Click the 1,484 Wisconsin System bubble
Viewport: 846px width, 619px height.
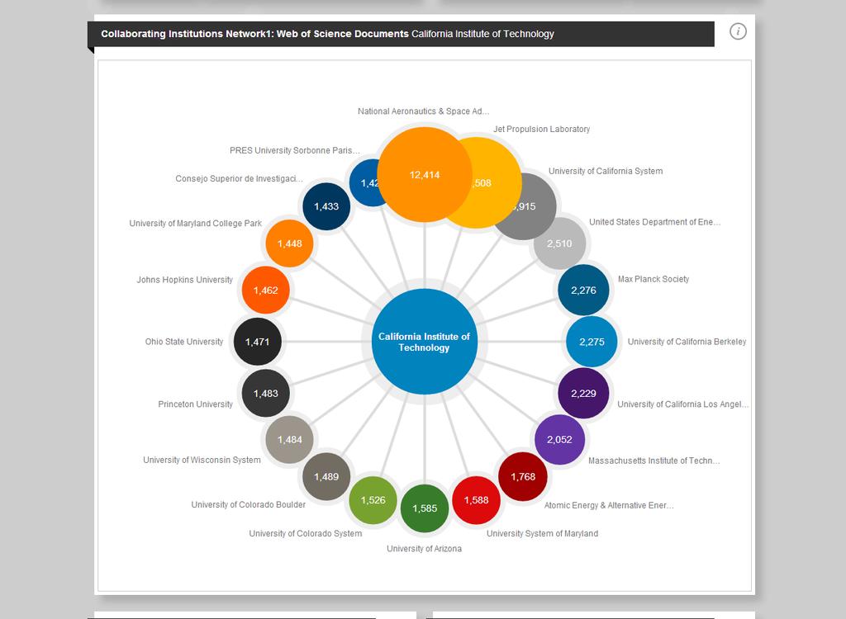tap(290, 439)
